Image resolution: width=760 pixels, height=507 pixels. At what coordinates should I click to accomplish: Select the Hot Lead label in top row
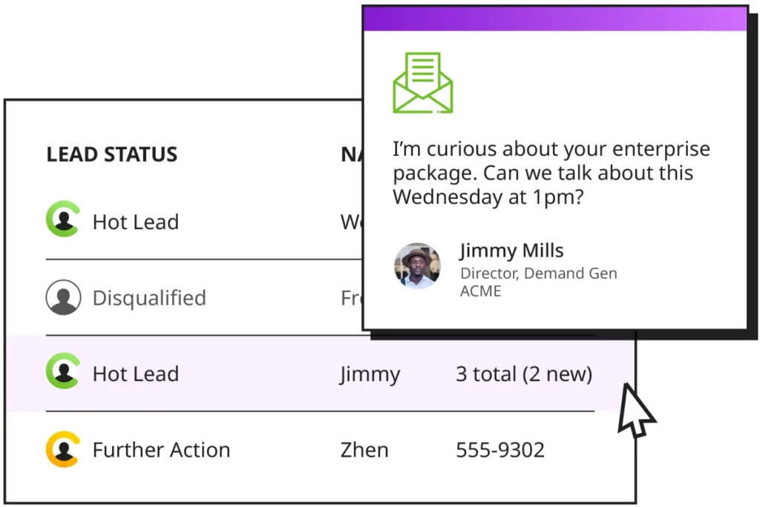tap(136, 222)
